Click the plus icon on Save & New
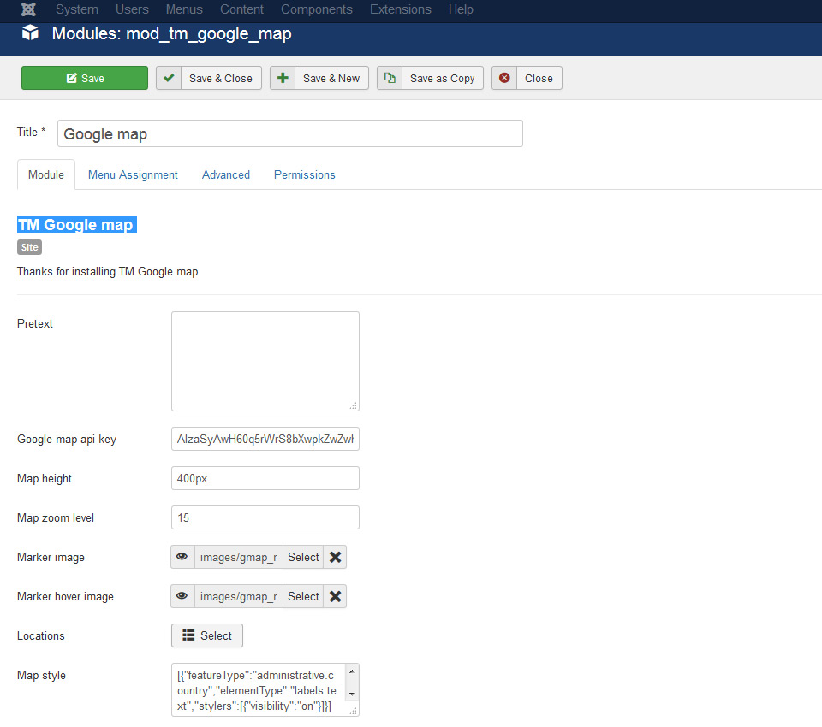The height and width of the screenshot is (727, 822). [283, 78]
